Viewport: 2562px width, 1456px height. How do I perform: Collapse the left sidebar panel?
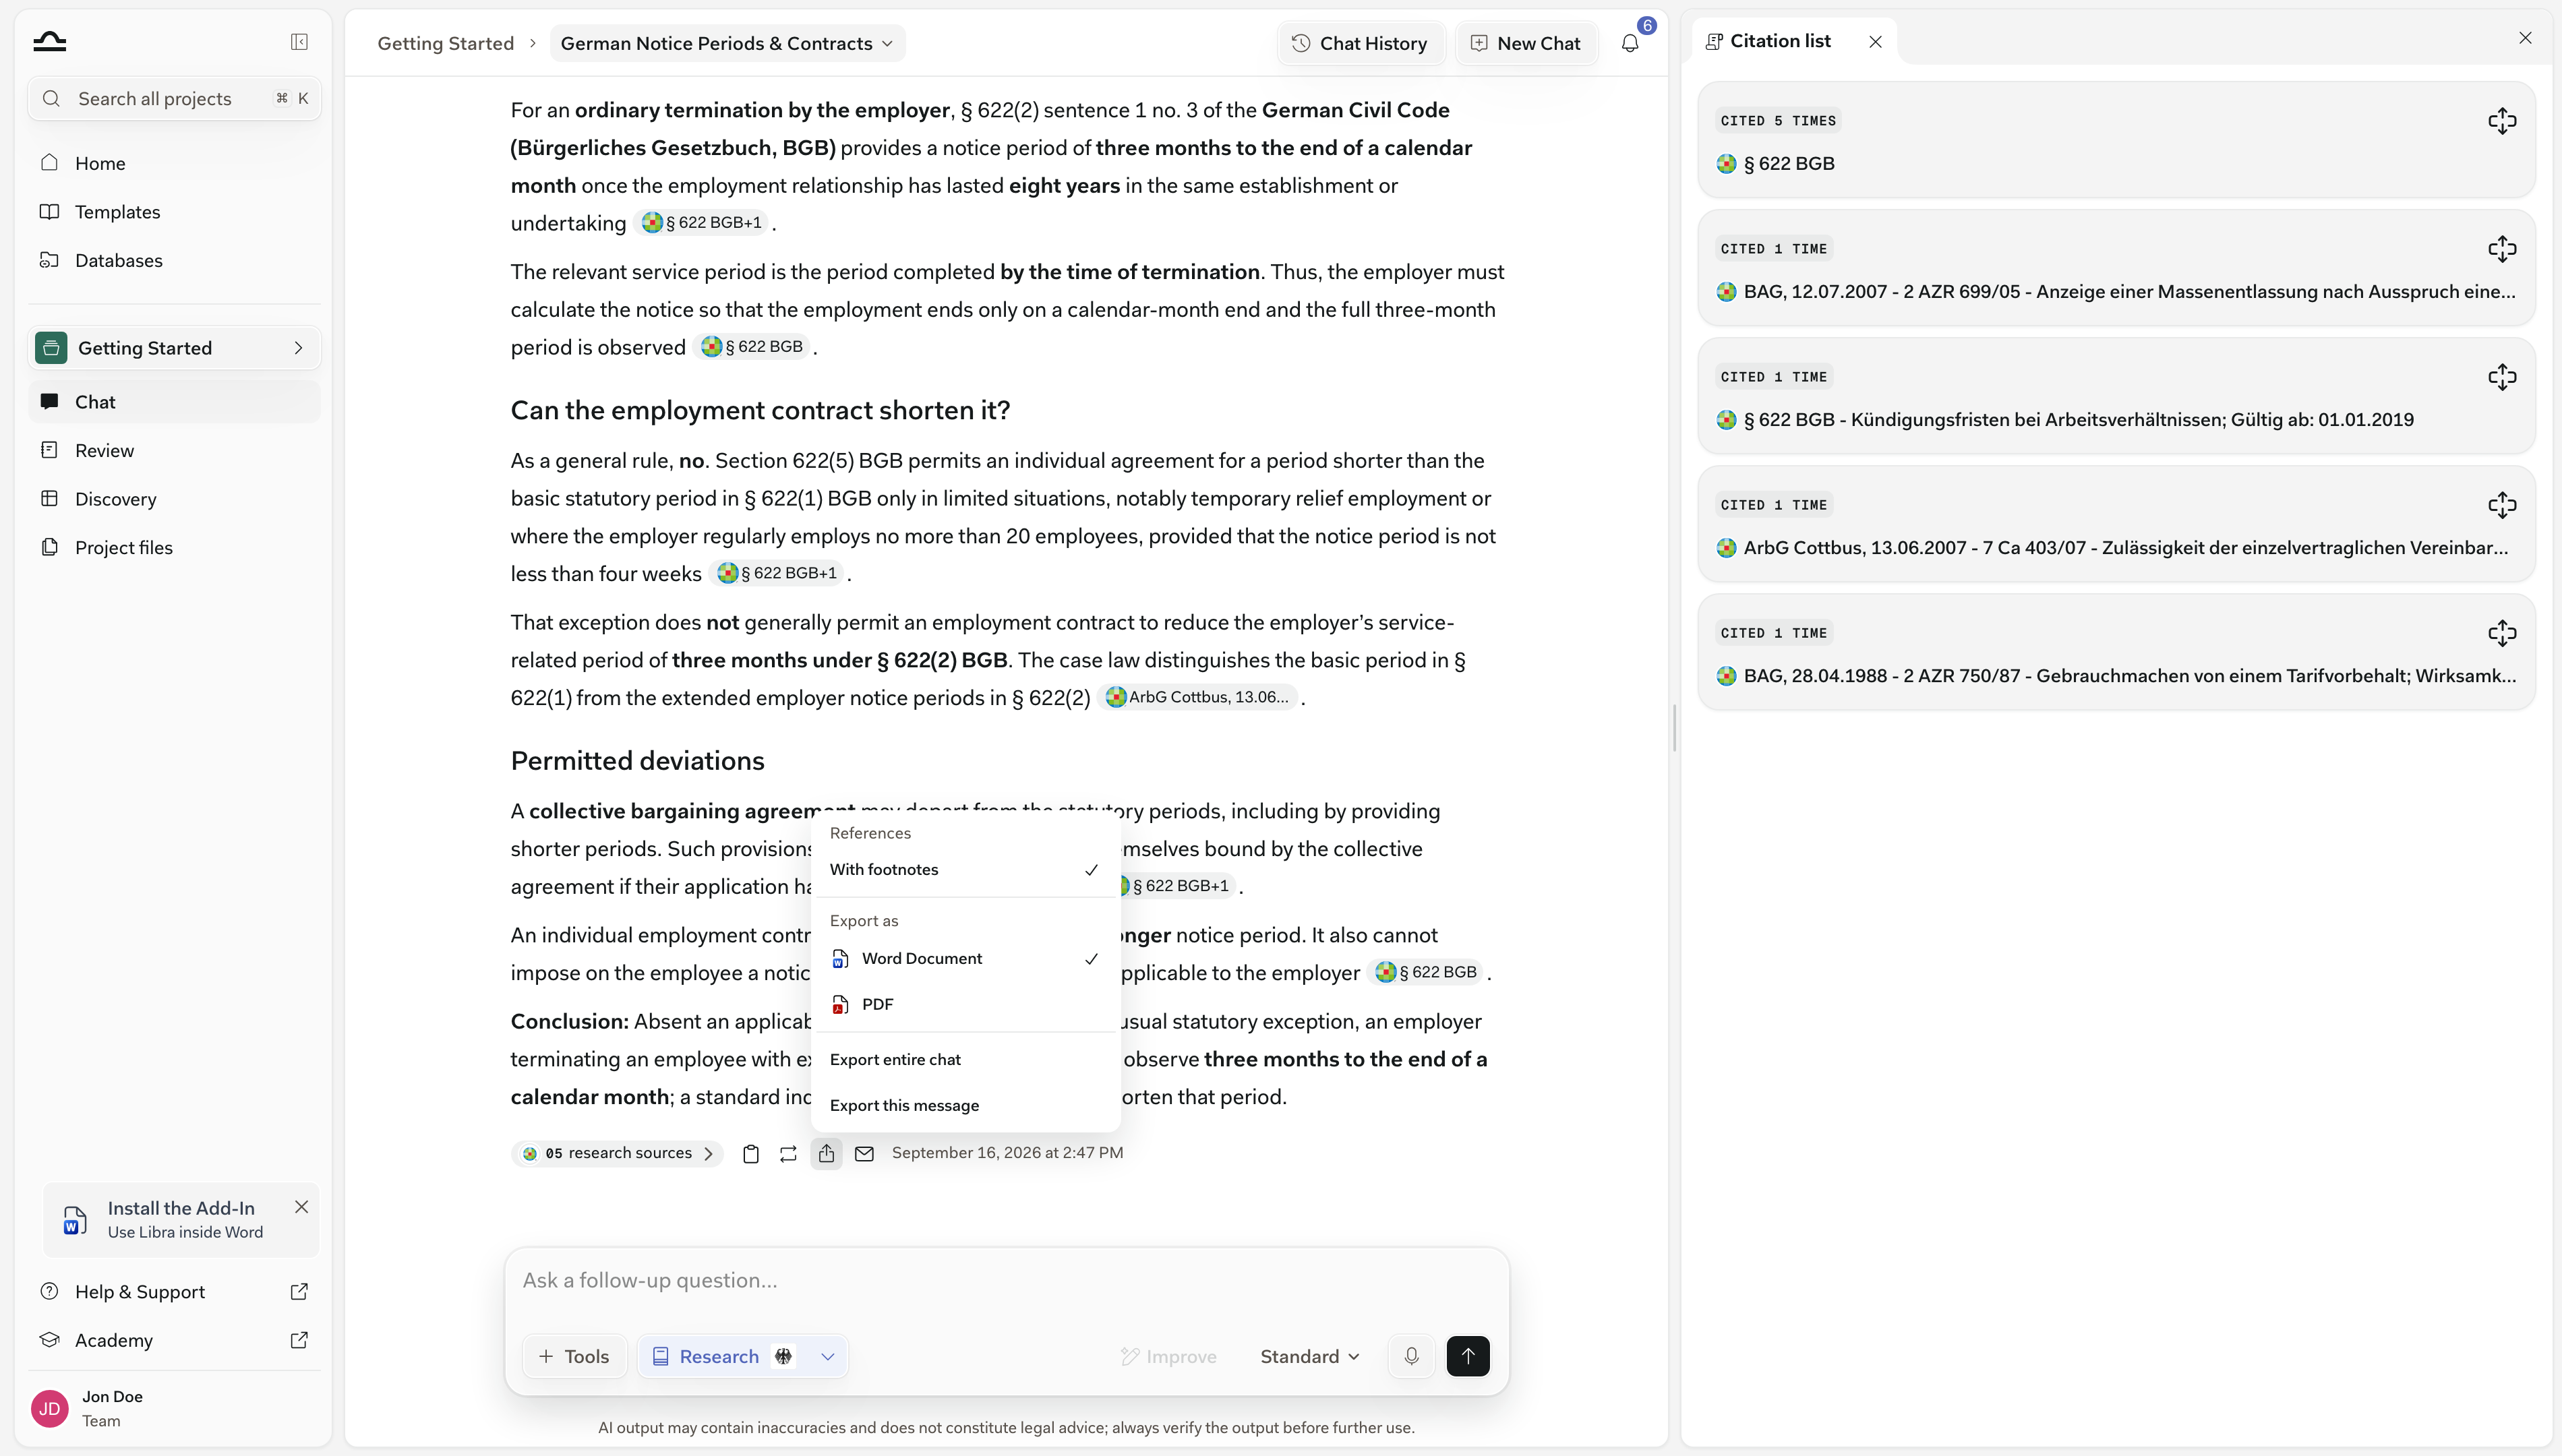[x=299, y=41]
